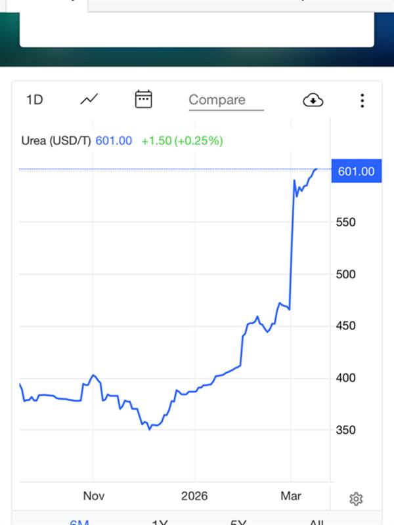Open the chart type line icon
The image size is (394, 525).
pos(89,100)
